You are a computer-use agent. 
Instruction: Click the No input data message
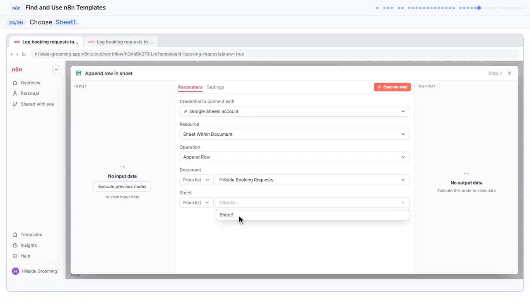point(122,176)
